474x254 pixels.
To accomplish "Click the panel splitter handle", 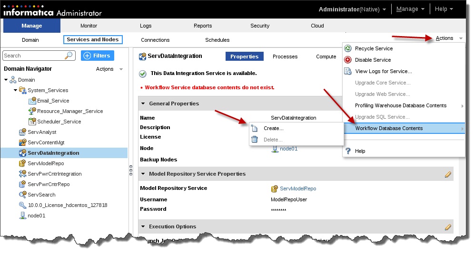I will pyautogui.click(x=130, y=170).
